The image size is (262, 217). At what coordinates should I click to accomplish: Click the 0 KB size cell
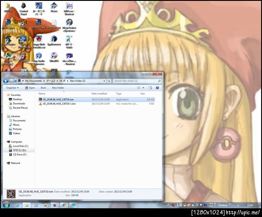click(x=152, y=104)
